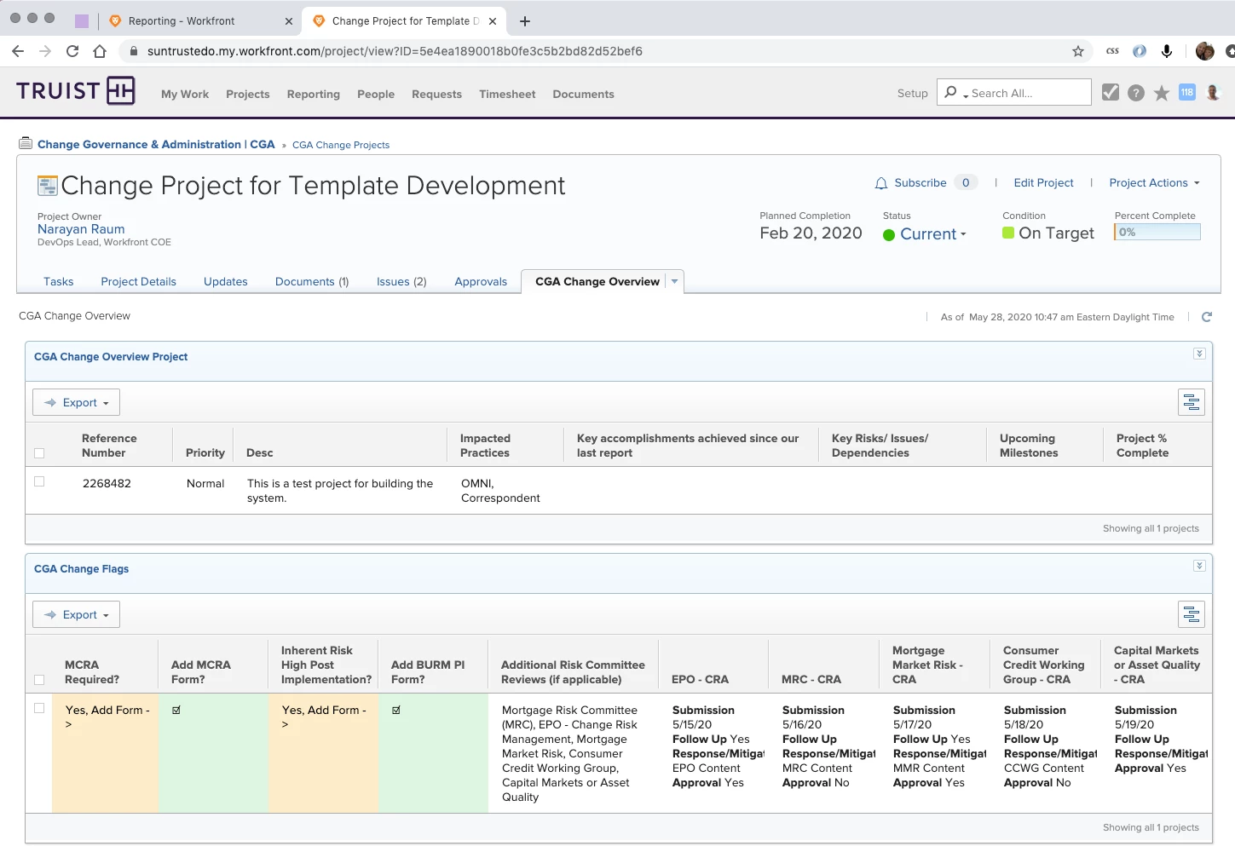
Task: Click the project type icon beside title
Action: point(48,185)
